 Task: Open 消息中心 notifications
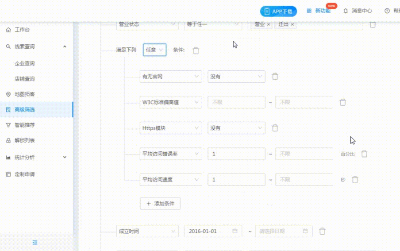(362, 11)
